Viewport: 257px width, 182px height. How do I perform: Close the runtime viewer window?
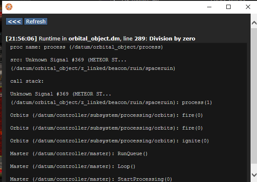tap(248, 7)
